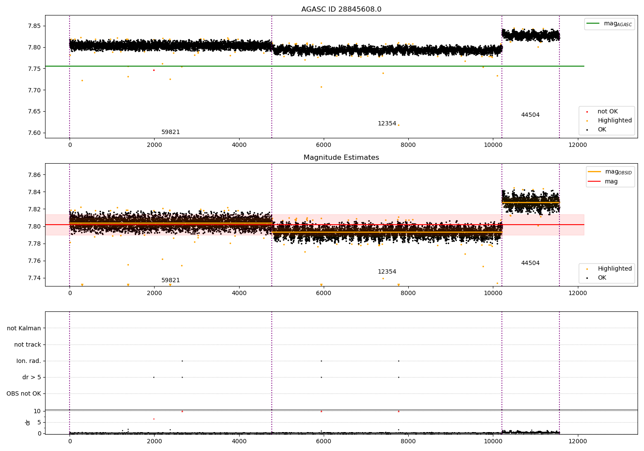Click the 7.82 y-axis tick label
Image resolution: width=644 pixels, height=451 pixels.
pyautogui.click(x=34, y=210)
